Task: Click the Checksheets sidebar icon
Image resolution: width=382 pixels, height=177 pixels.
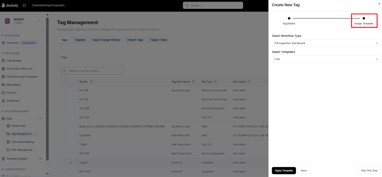Action: click(3, 61)
